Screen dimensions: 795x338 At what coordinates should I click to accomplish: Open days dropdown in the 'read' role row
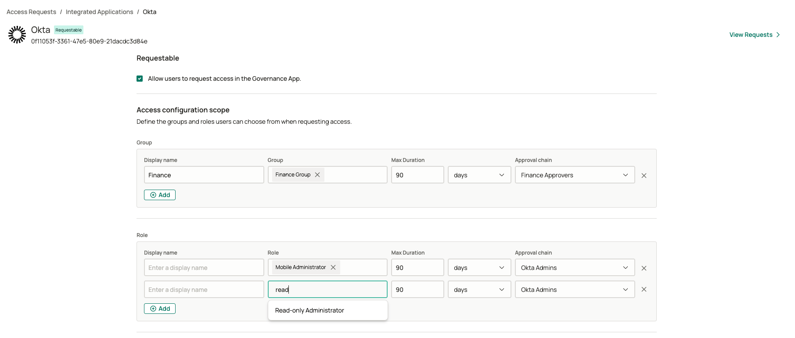479,289
